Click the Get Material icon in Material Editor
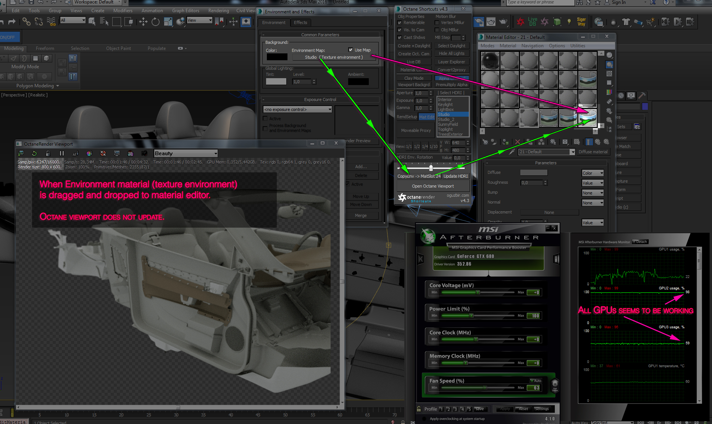 point(485,142)
